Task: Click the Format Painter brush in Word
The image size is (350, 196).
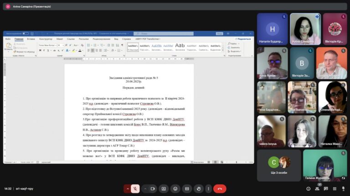Action: 15,52
